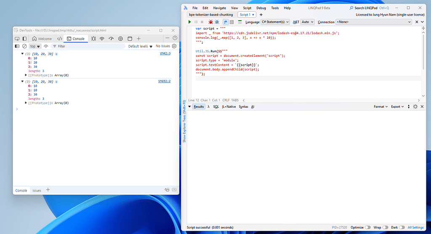This screenshot has width=431, height=234.
Task: Open the File menu
Action: pyautogui.click(x=195, y=8)
